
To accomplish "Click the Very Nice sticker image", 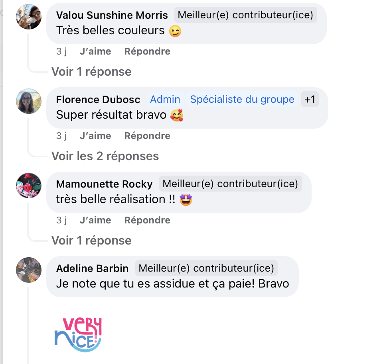I will [x=78, y=335].
